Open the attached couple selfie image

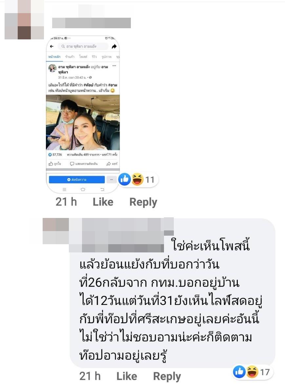tap(83, 122)
